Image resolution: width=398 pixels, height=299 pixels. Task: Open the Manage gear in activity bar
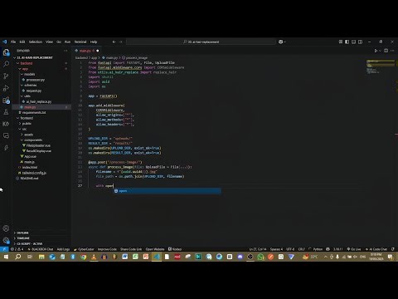6,240
